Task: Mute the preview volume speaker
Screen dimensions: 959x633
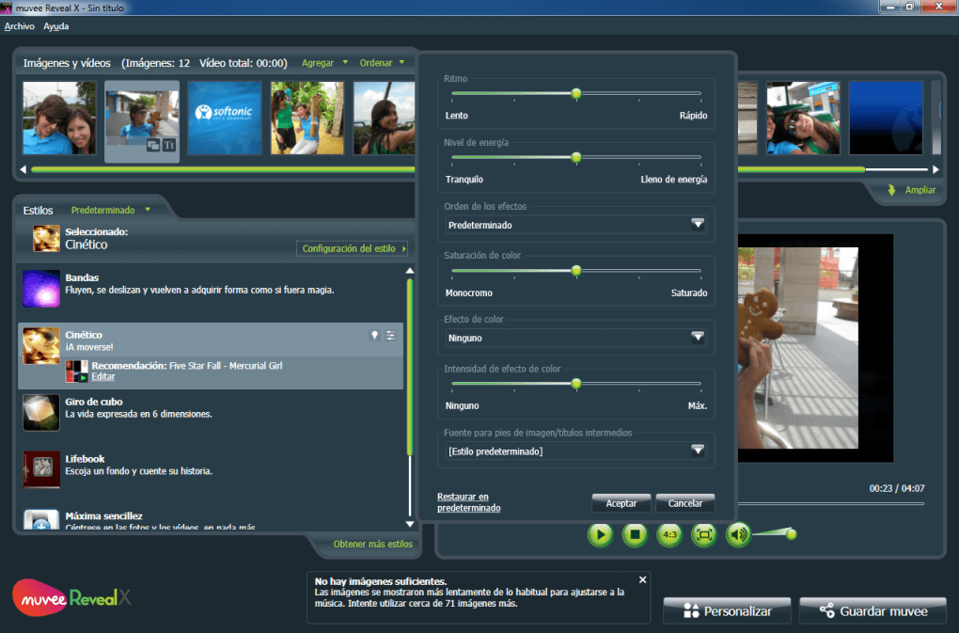Action: pyautogui.click(x=738, y=535)
